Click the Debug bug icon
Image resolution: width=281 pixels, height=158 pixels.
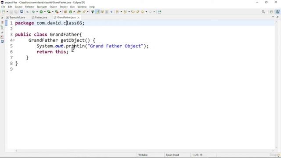pyautogui.click(x=33, y=12)
